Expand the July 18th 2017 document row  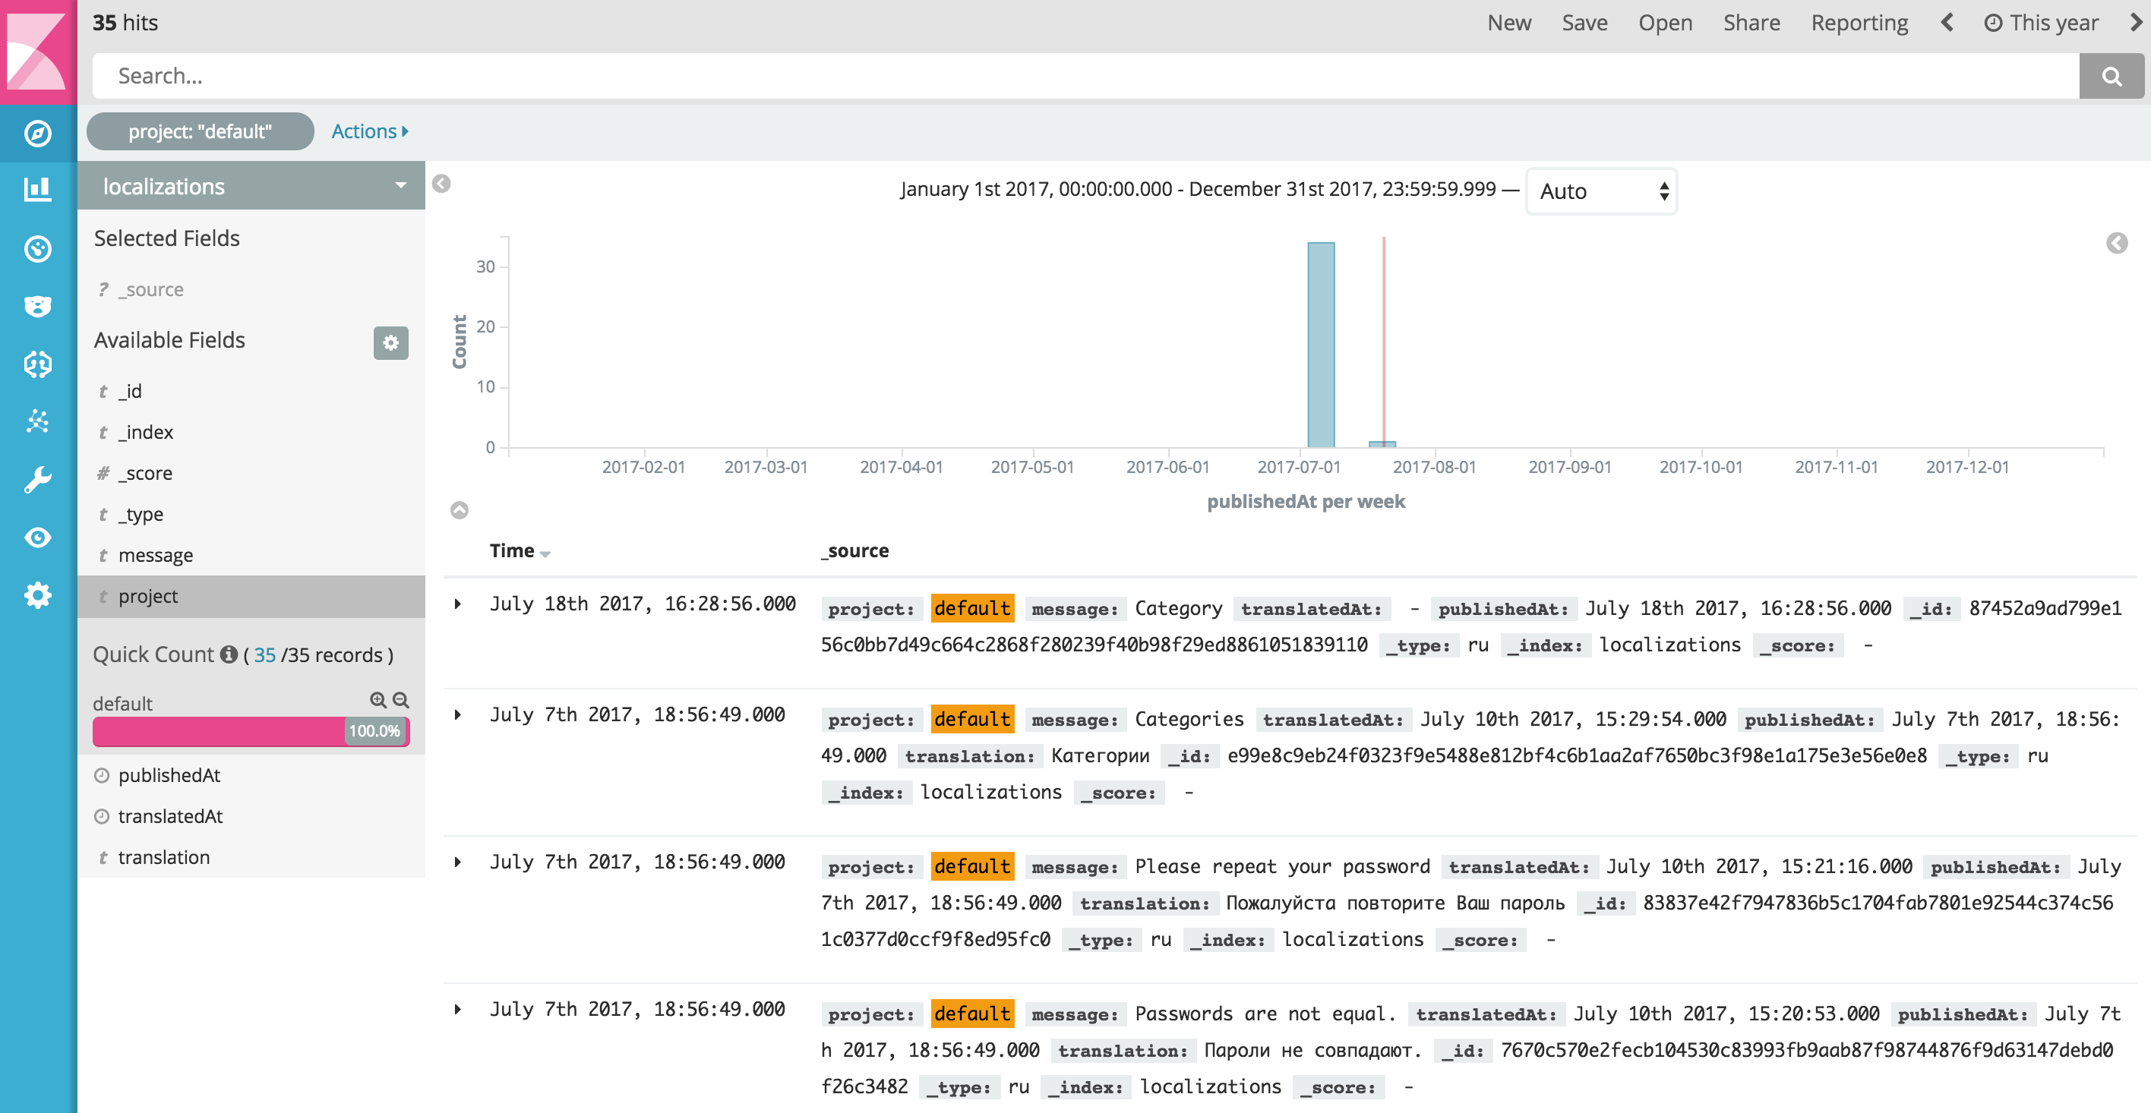(x=457, y=604)
